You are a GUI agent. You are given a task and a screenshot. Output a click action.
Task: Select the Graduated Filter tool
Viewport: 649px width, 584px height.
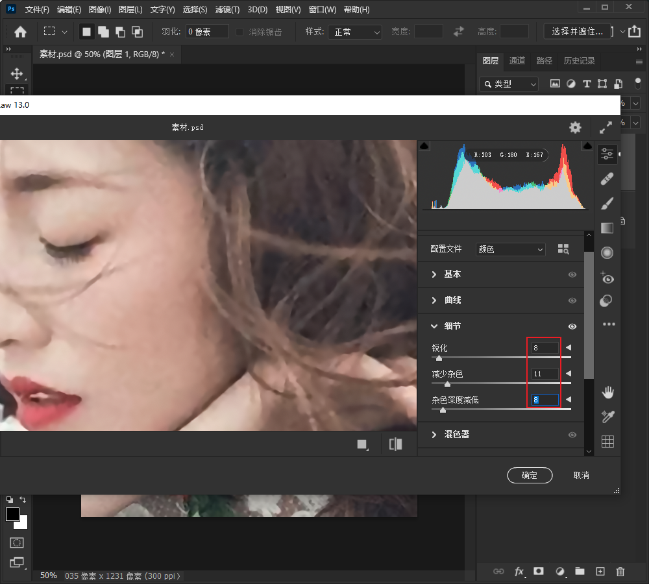pos(607,228)
